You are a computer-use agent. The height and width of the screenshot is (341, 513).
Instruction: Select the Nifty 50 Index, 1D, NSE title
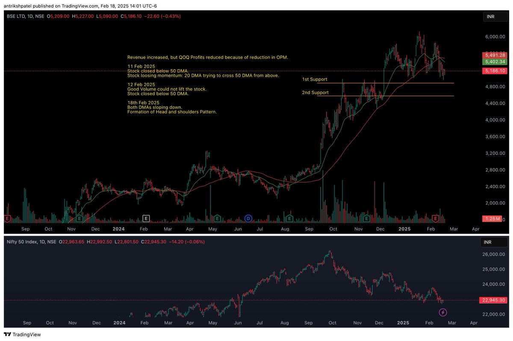pyautogui.click(x=32, y=242)
